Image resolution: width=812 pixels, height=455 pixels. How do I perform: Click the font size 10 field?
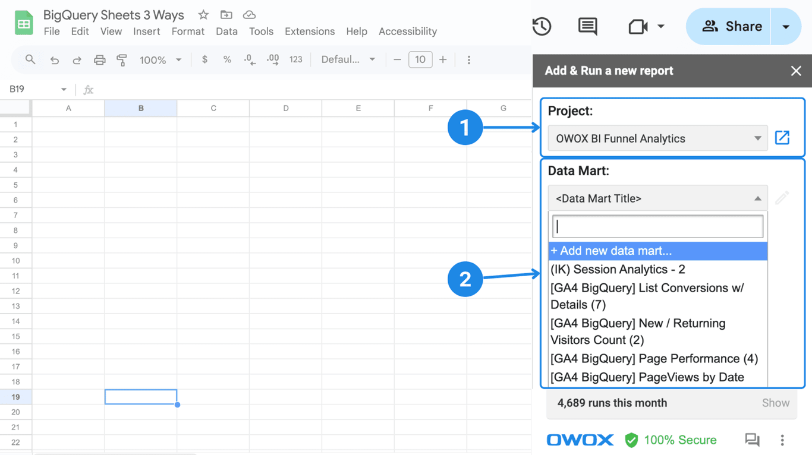420,59
